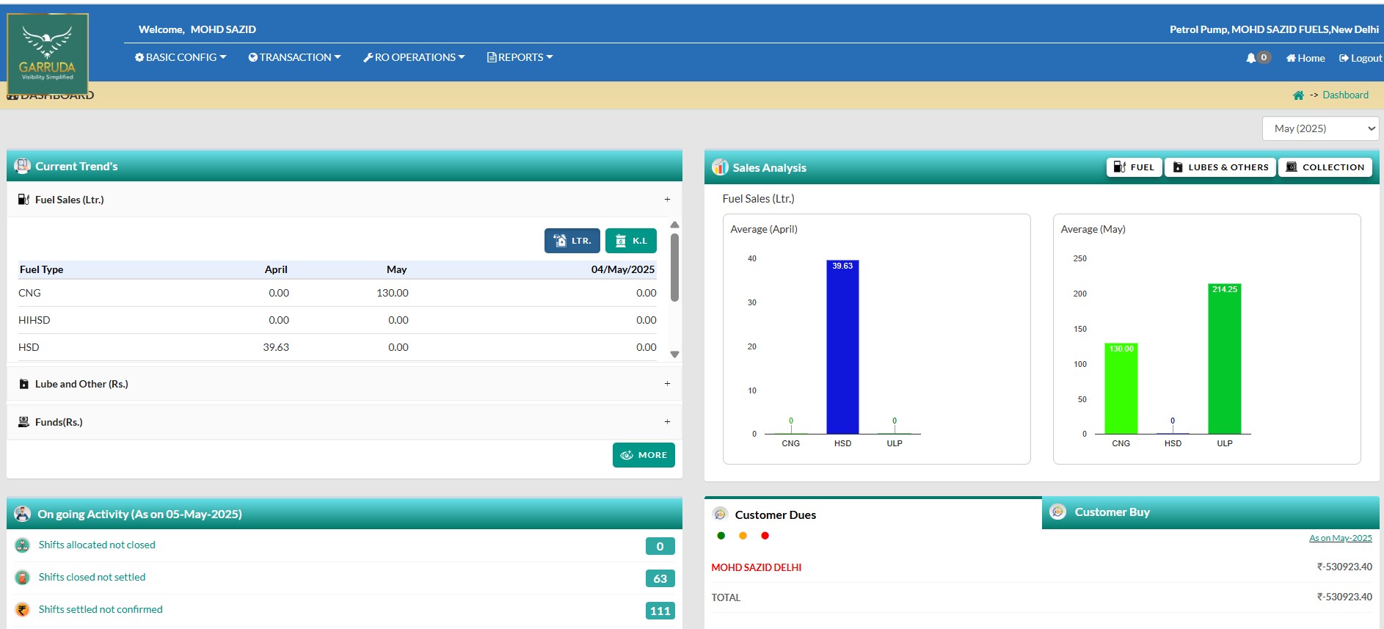Switch fuel units to LTR.
Screen dimensions: 1384x629
[572, 241]
